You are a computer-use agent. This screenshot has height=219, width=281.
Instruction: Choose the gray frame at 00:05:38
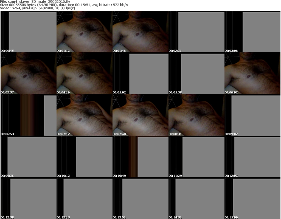click(196, 73)
